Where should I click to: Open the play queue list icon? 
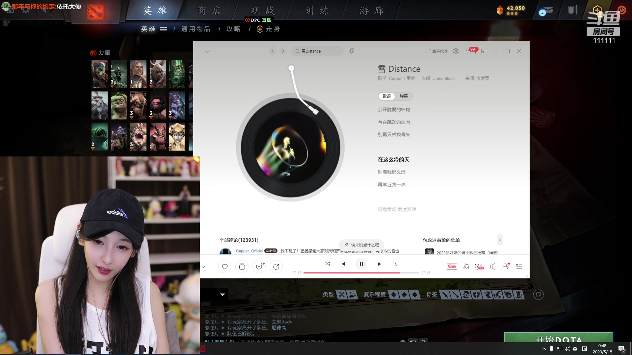[519, 266]
